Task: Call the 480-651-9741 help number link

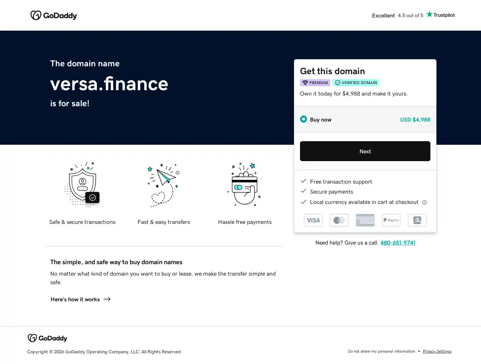Action: pyautogui.click(x=398, y=243)
